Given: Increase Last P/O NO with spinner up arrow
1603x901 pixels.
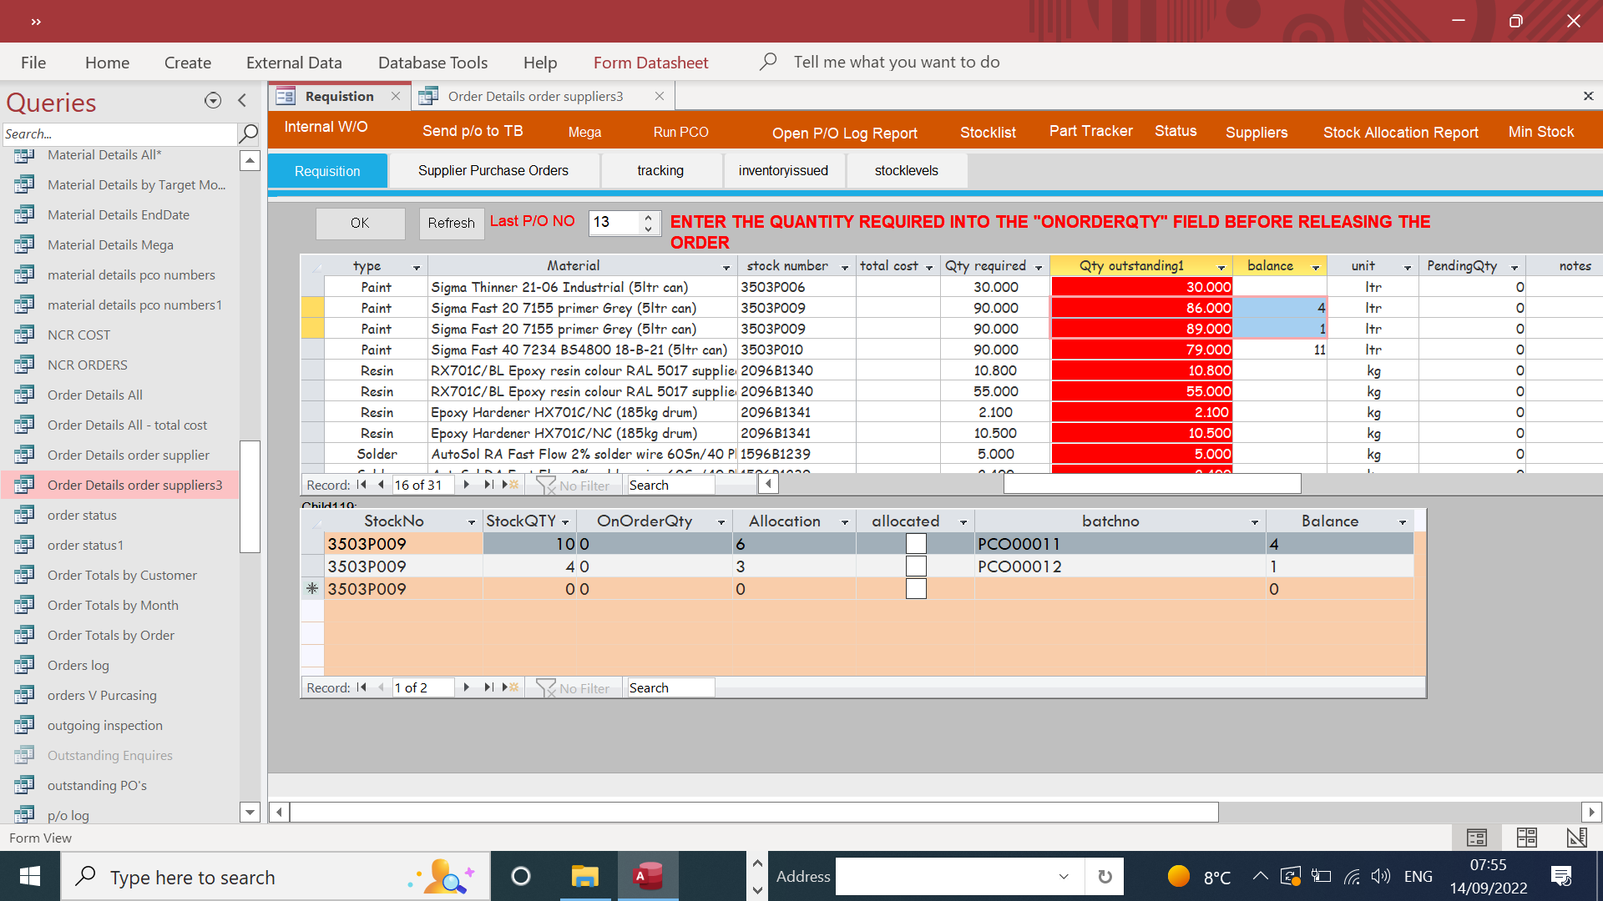Looking at the screenshot, I should point(648,217).
